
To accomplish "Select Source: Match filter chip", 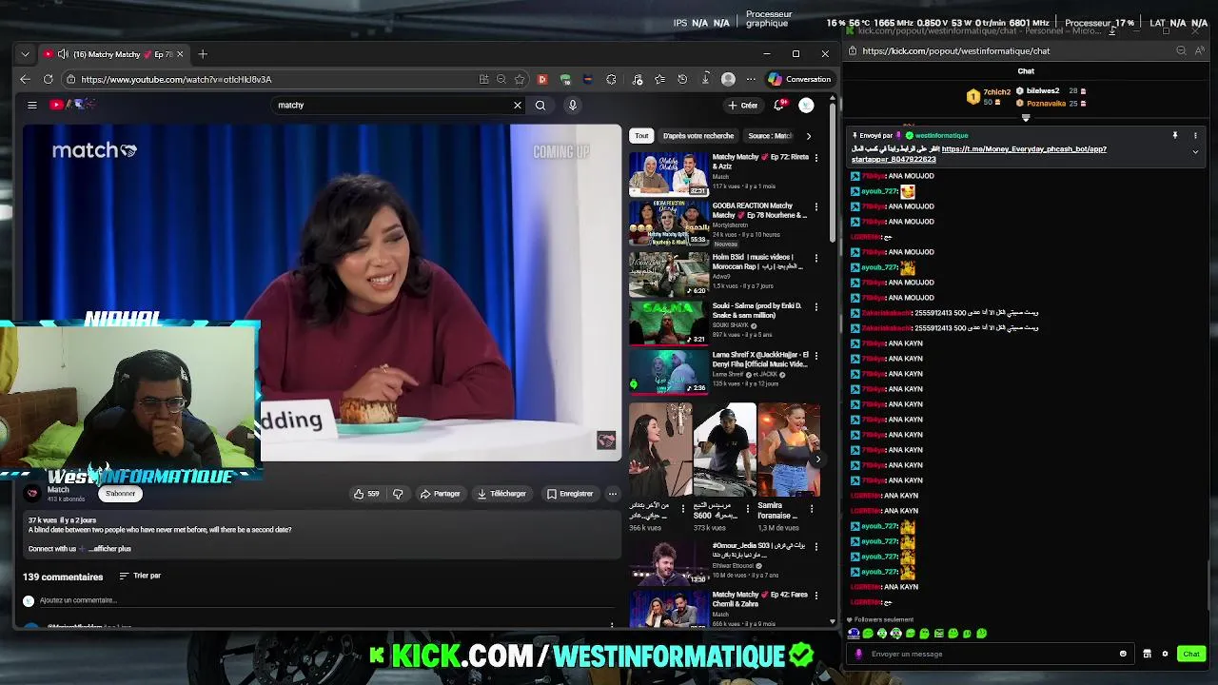I will [x=769, y=136].
